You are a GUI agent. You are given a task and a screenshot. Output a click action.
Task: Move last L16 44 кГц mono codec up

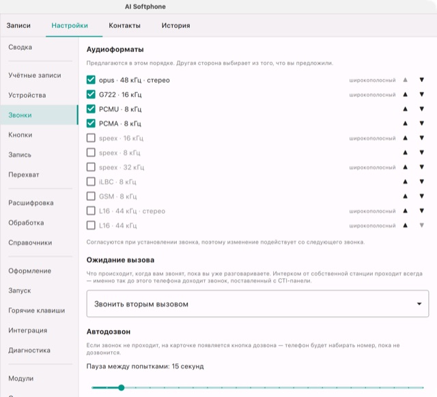pyautogui.click(x=405, y=225)
